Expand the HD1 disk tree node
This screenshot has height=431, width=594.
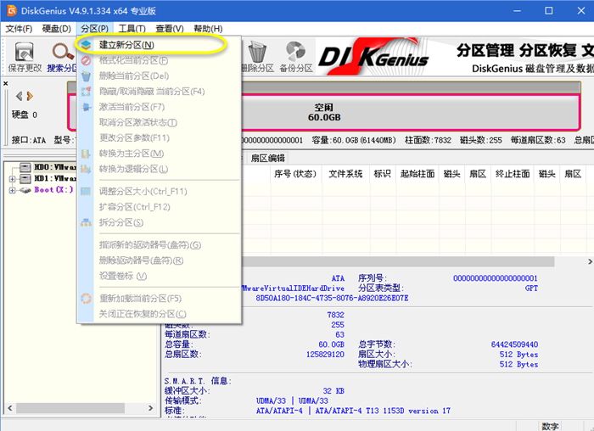coord(12,178)
